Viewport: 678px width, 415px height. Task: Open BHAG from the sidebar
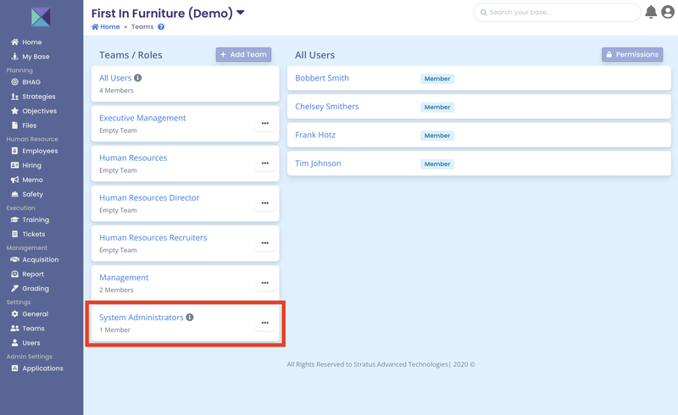pos(32,82)
